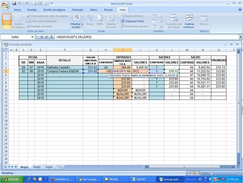Image resolution: width=243 pixels, height=183 pixels.
Task: Open Excel help question mark
Action: (x=240, y=10)
